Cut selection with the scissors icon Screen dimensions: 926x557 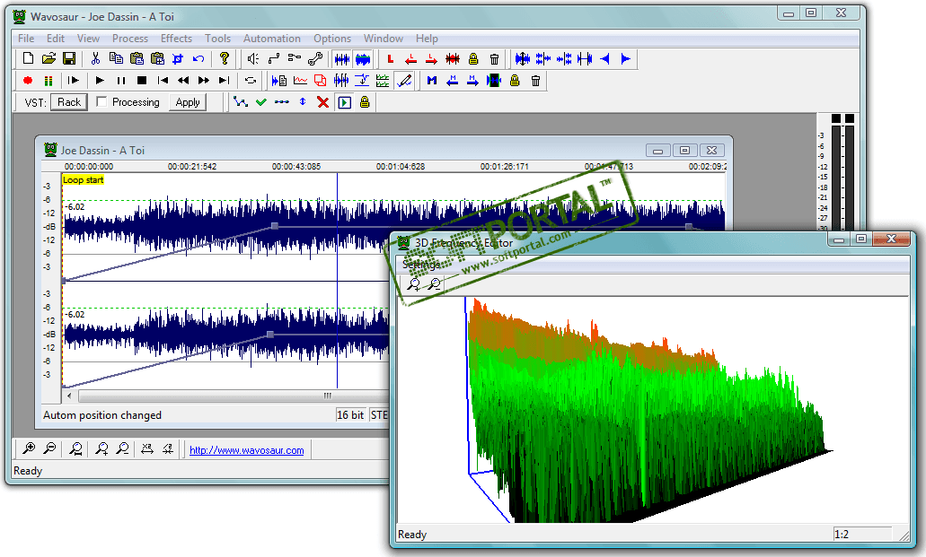pyautogui.click(x=95, y=59)
